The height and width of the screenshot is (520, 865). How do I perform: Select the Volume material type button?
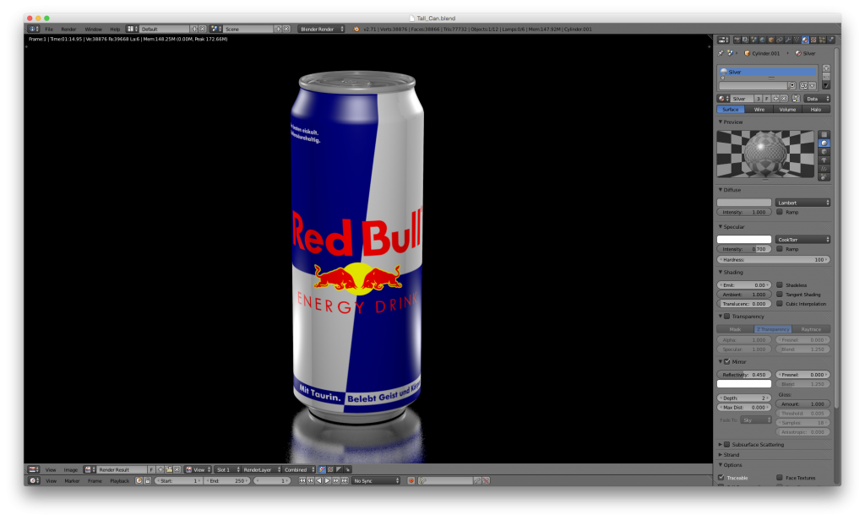[787, 109]
